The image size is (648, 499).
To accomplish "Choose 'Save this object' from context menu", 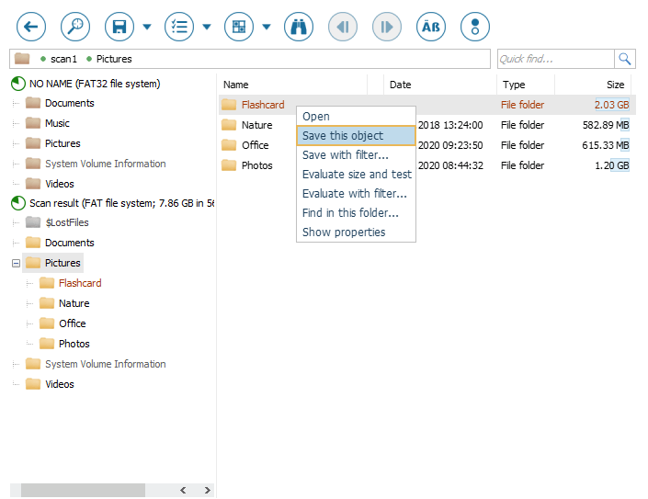I will [x=343, y=136].
